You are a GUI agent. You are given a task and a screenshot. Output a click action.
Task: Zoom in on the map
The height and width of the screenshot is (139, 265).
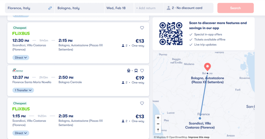tap(158, 118)
